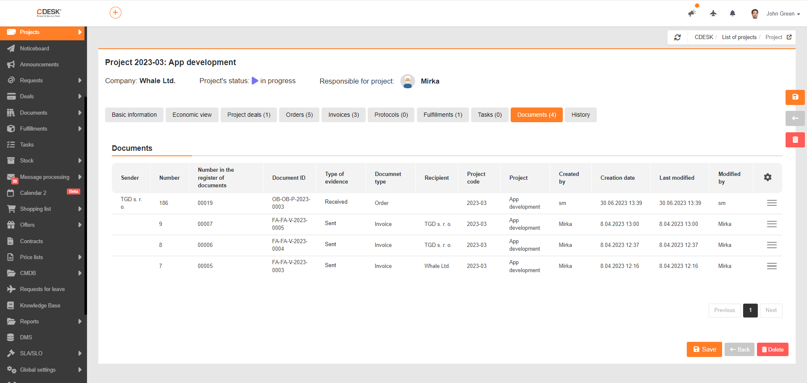Open List of projects breadcrumb link
Viewport: 807px width, 383px height.
pyautogui.click(x=739, y=37)
